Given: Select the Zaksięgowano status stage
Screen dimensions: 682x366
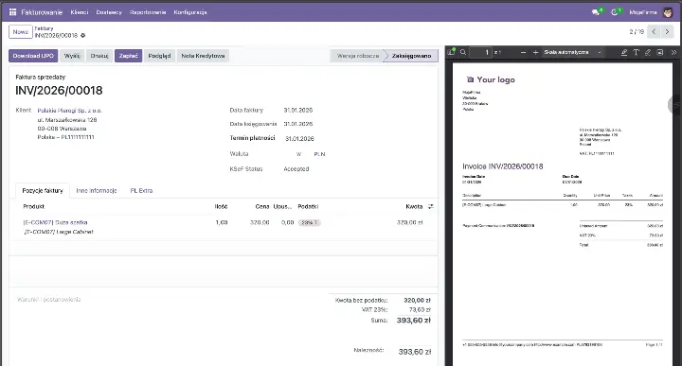Looking at the screenshot, I should (x=411, y=56).
